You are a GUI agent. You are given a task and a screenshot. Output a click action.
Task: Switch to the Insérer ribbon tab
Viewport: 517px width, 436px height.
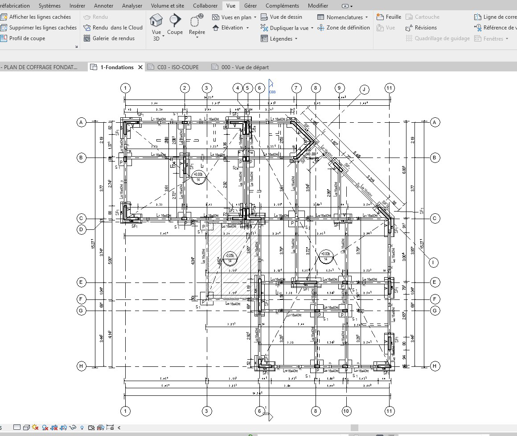coord(77,6)
